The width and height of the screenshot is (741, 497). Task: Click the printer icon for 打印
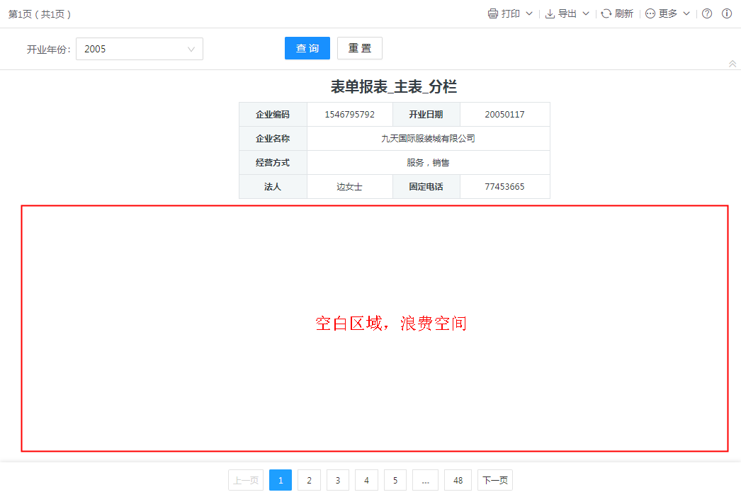coord(493,14)
